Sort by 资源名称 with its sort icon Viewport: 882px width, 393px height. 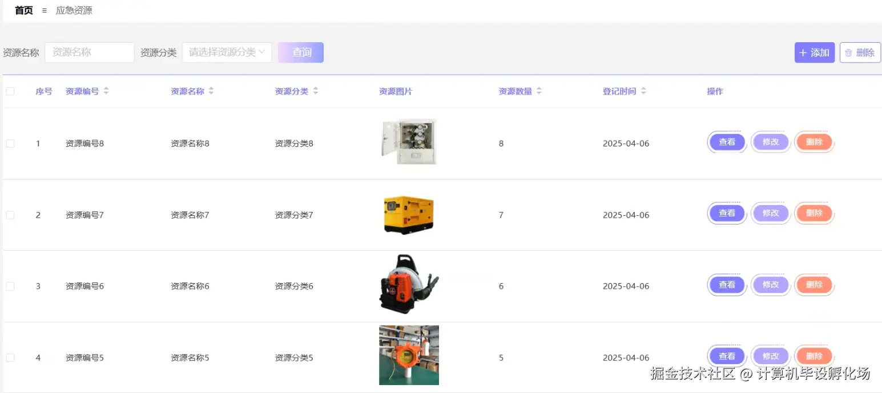[211, 91]
